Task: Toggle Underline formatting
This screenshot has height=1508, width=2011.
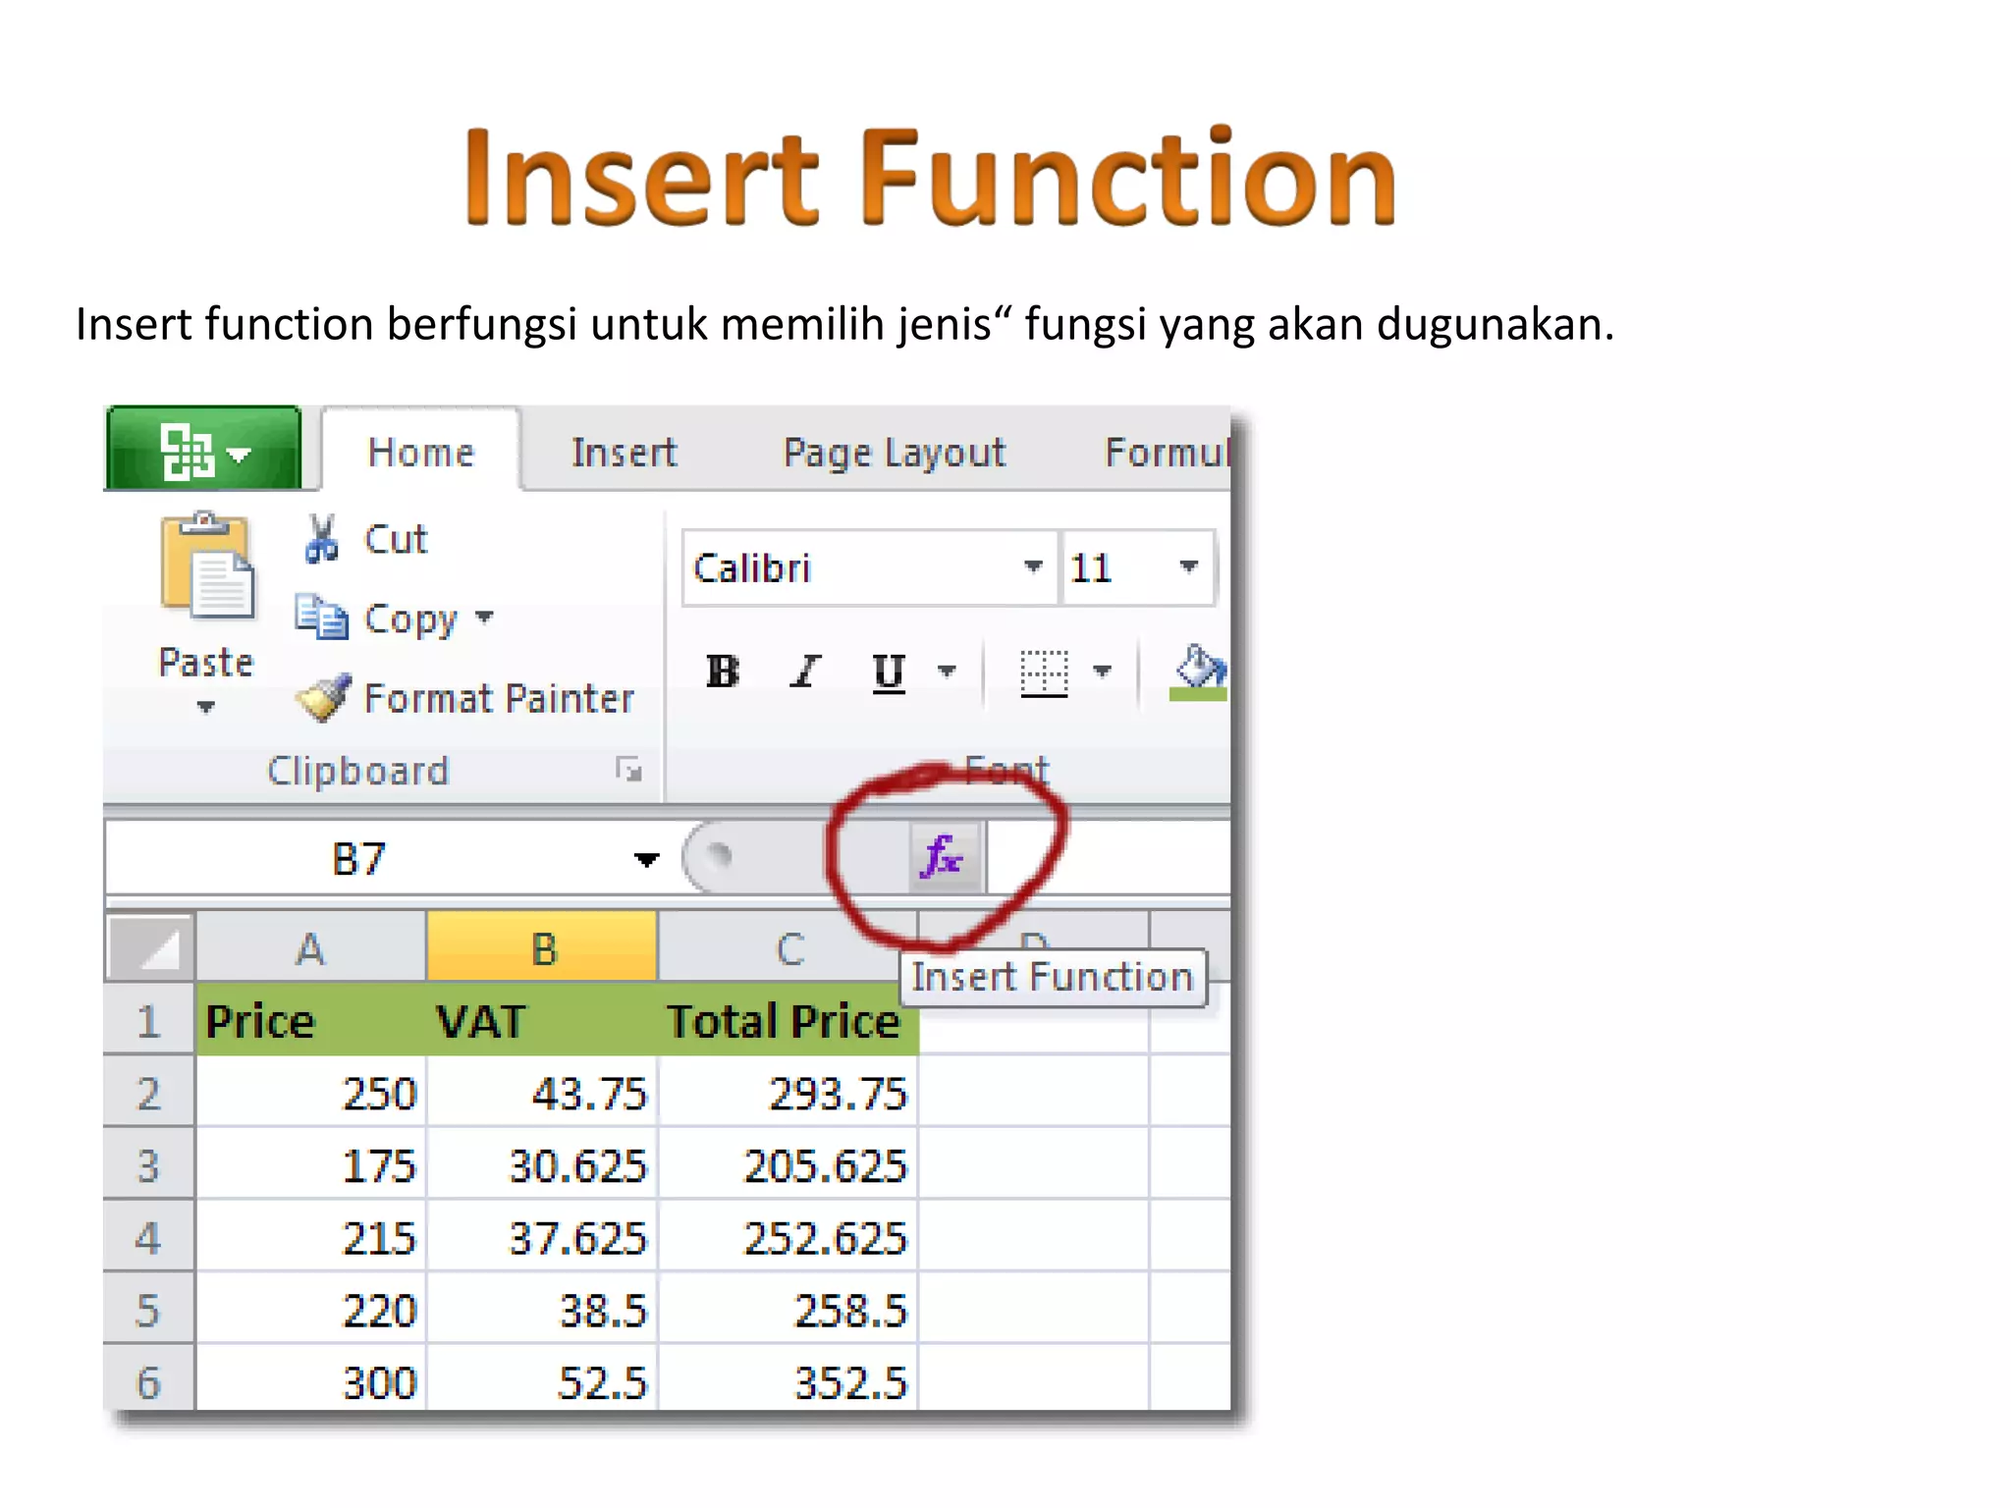Action: [889, 673]
